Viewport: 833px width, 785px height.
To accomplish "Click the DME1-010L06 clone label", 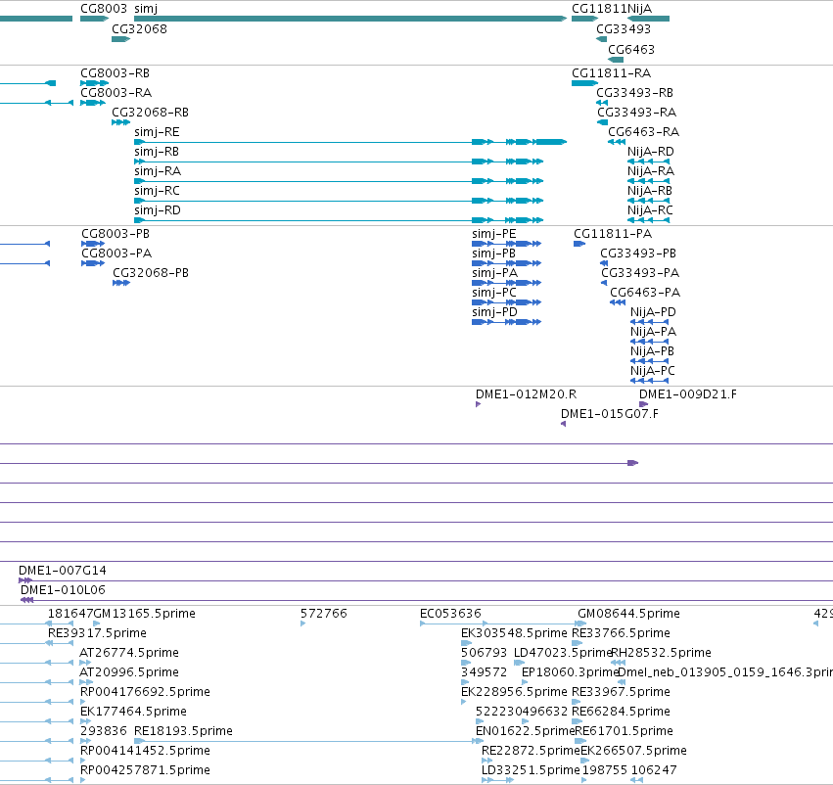I will 63,590.
